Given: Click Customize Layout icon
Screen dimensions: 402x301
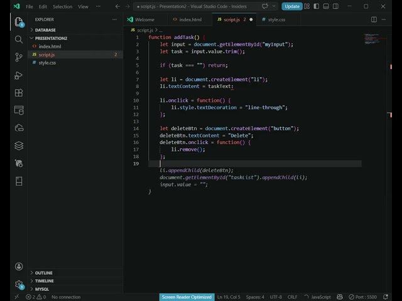Looking at the screenshot, I should [x=307, y=6].
